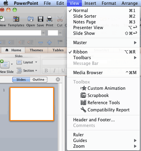The height and width of the screenshot is (151, 141).
Task: Apply Underline formatting button
Action: (x=63, y=71)
